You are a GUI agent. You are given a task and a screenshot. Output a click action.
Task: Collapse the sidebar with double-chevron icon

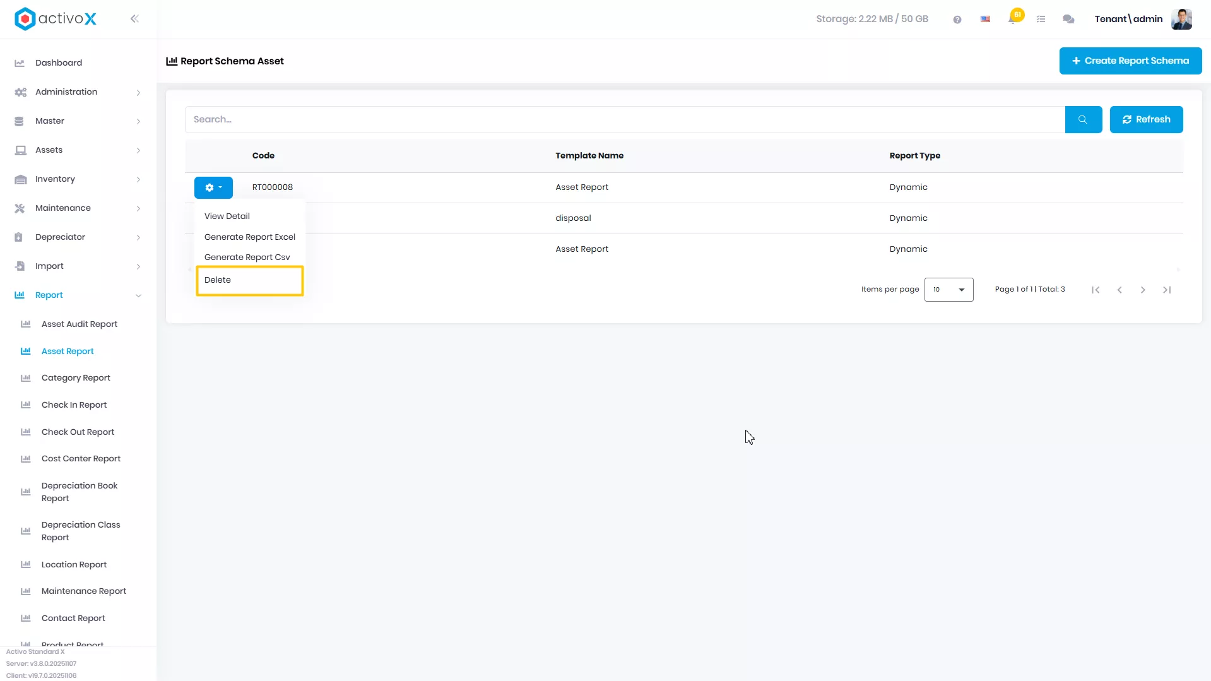tap(134, 19)
